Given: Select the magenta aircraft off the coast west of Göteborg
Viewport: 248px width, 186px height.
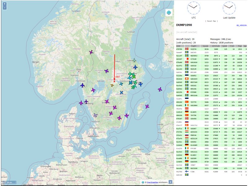Looking at the screenshot, I should [x=81, y=103].
